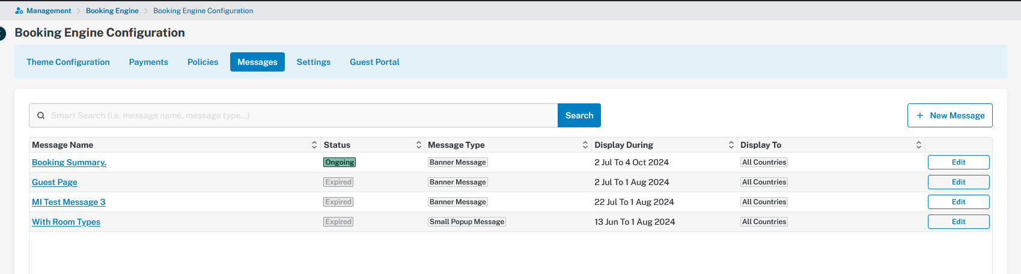Open the Guest Page message link

tap(55, 182)
